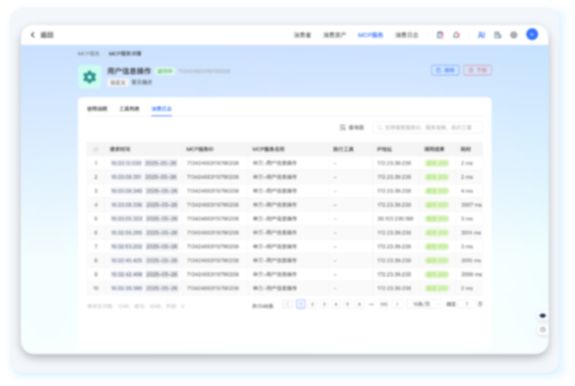Viewport: 575px width, 386px height.
Task: Select the 消费日志 tab in the card
Action: click(162, 109)
